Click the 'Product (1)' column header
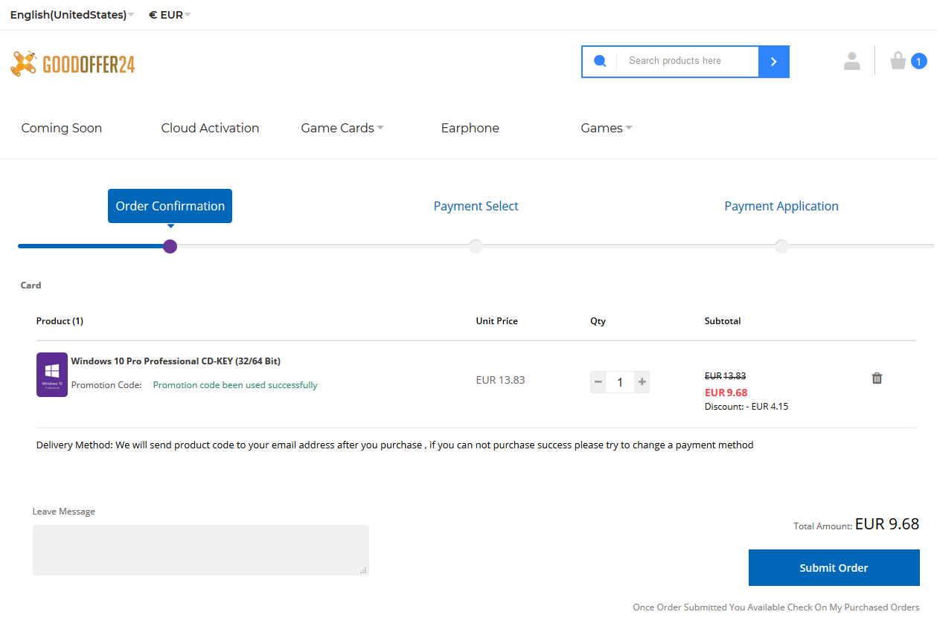 pos(60,321)
